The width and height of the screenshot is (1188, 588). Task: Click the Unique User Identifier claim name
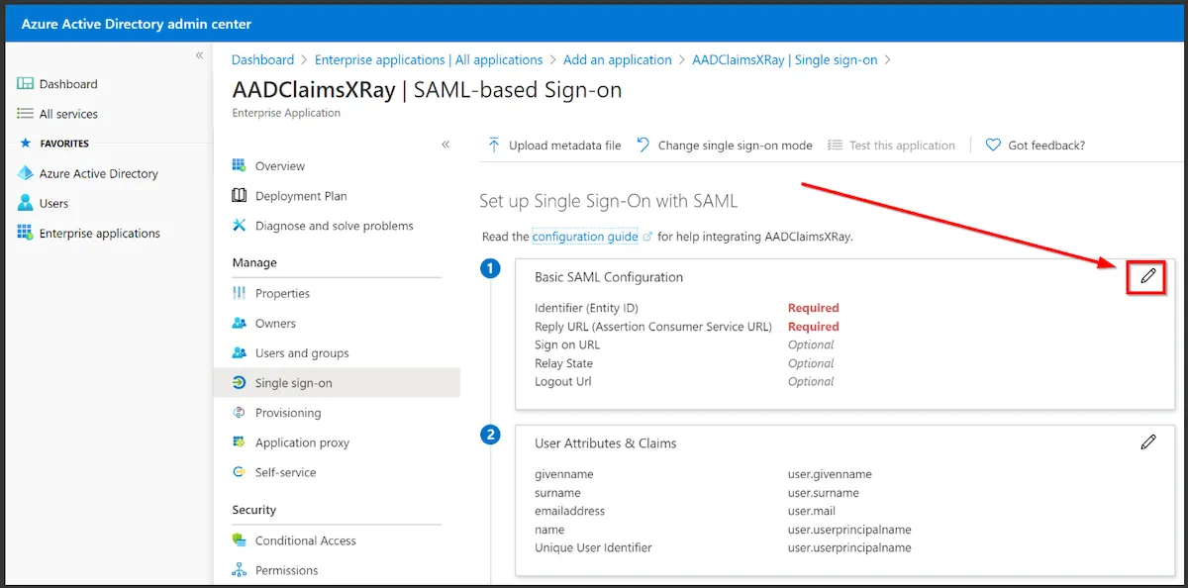coord(593,547)
